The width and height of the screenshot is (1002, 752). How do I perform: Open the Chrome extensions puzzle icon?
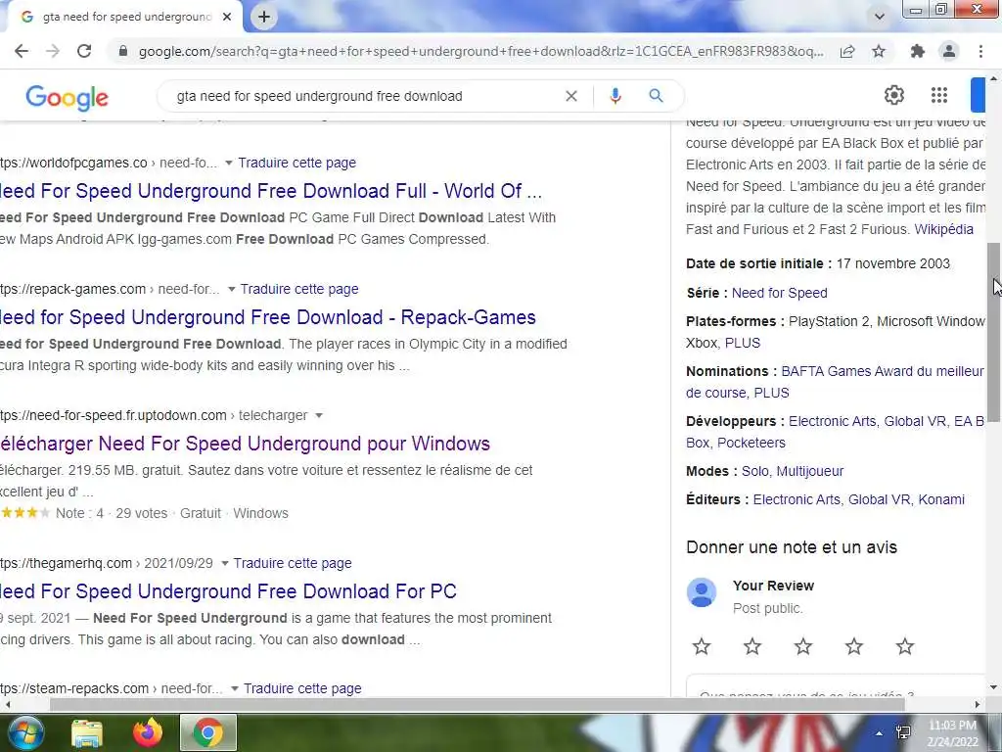(x=918, y=51)
